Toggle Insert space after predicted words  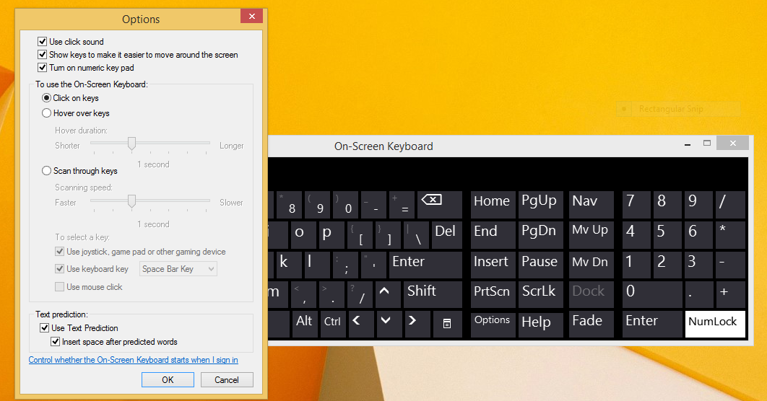point(56,341)
